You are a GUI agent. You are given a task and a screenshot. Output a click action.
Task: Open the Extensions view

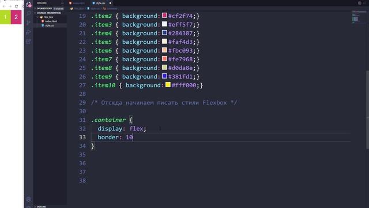click(28, 42)
